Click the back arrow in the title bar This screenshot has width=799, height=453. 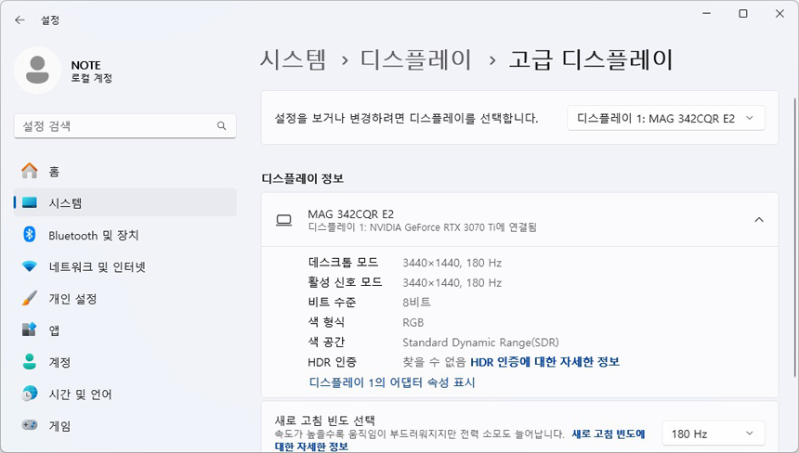tap(20, 19)
